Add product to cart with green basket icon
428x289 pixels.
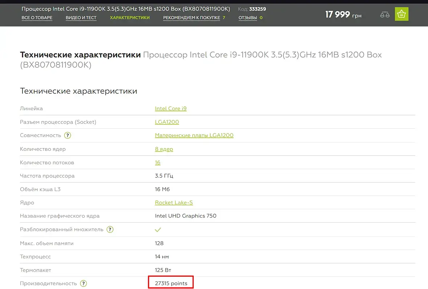pos(401,14)
